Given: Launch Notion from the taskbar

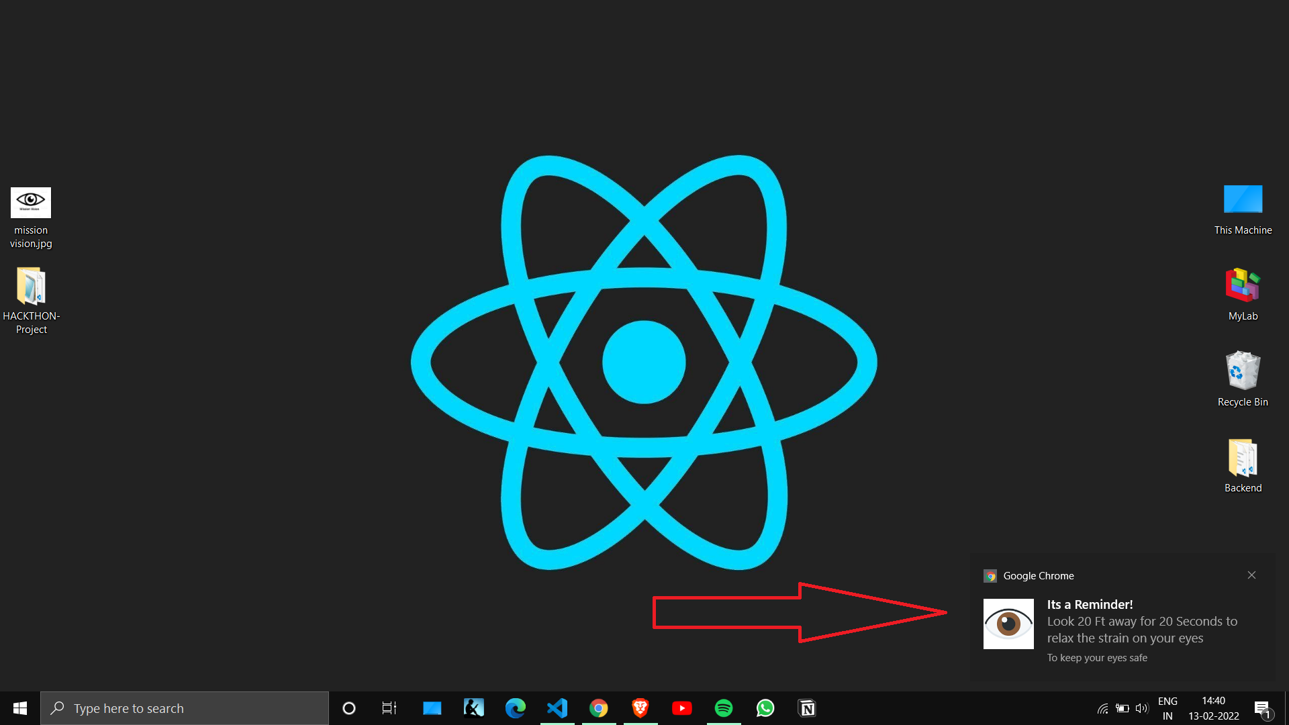Looking at the screenshot, I should [806, 708].
